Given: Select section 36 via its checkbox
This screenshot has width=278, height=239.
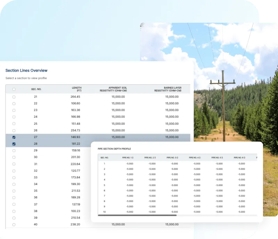Looking at the screenshot, I should tap(14, 198).
